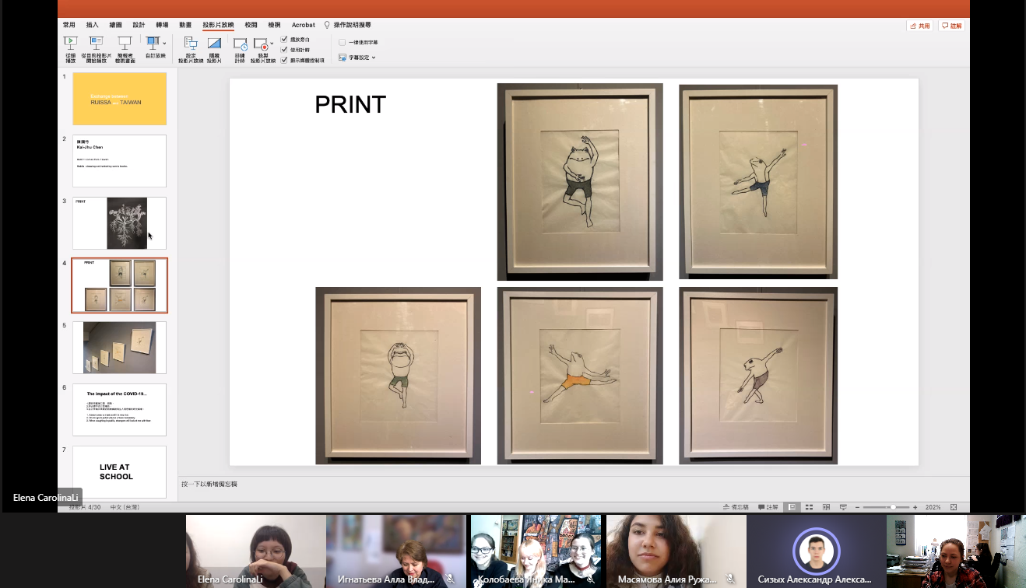
Task: Enable the Always Use Subtitles checkbox
Action: tap(343, 42)
